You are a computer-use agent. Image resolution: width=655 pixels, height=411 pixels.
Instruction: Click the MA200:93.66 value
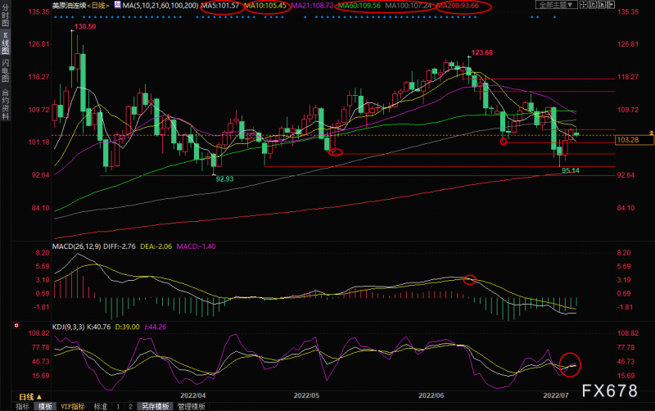(458, 6)
